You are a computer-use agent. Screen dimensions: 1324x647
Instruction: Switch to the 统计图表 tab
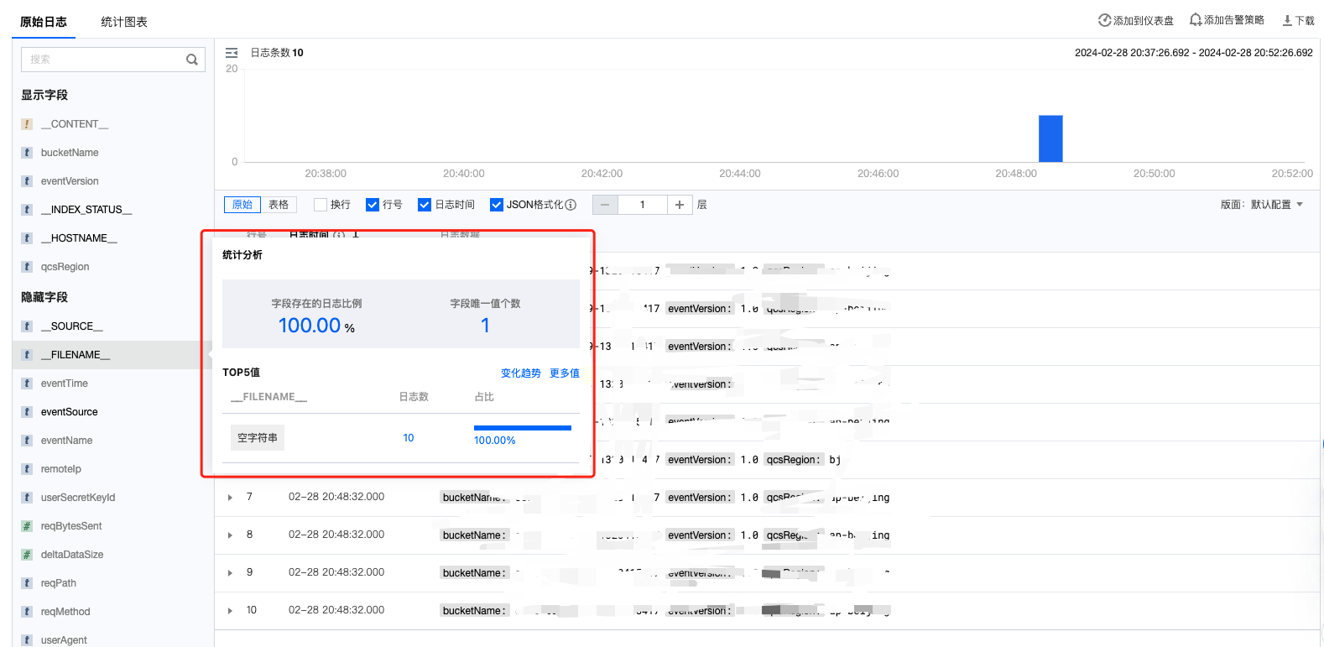pyautogui.click(x=124, y=22)
